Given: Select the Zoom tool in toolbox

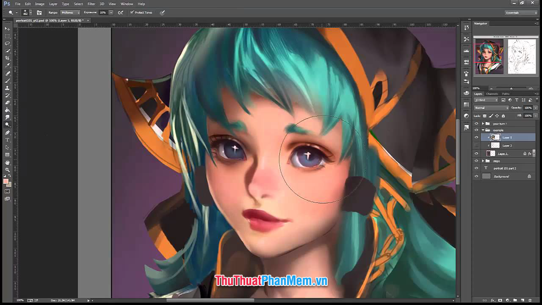Looking at the screenshot, I should 8,170.
